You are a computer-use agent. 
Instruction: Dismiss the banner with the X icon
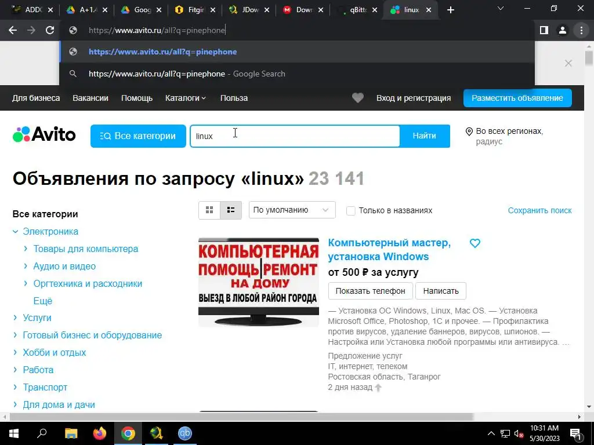pyautogui.click(x=568, y=63)
